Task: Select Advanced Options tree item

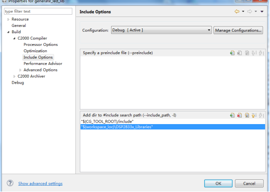Action: coord(40,70)
